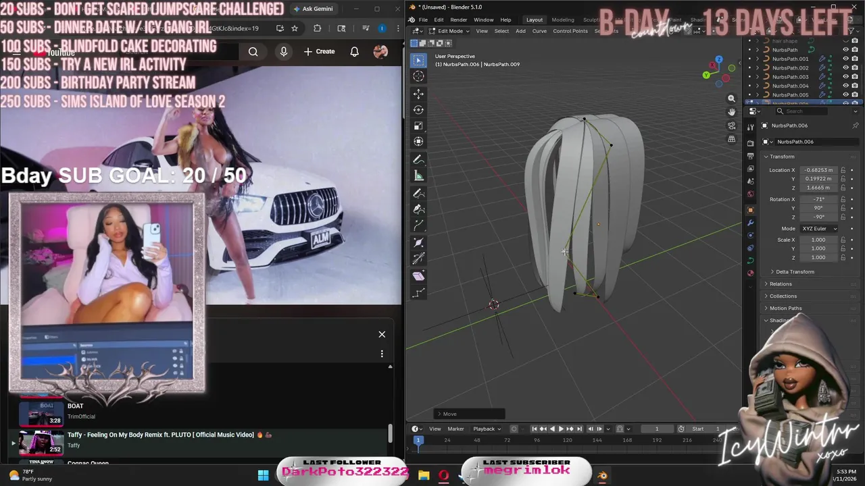This screenshot has width=865, height=486.
Task: Click the Blender logo menu icon
Action: pyautogui.click(x=412, y=20)
